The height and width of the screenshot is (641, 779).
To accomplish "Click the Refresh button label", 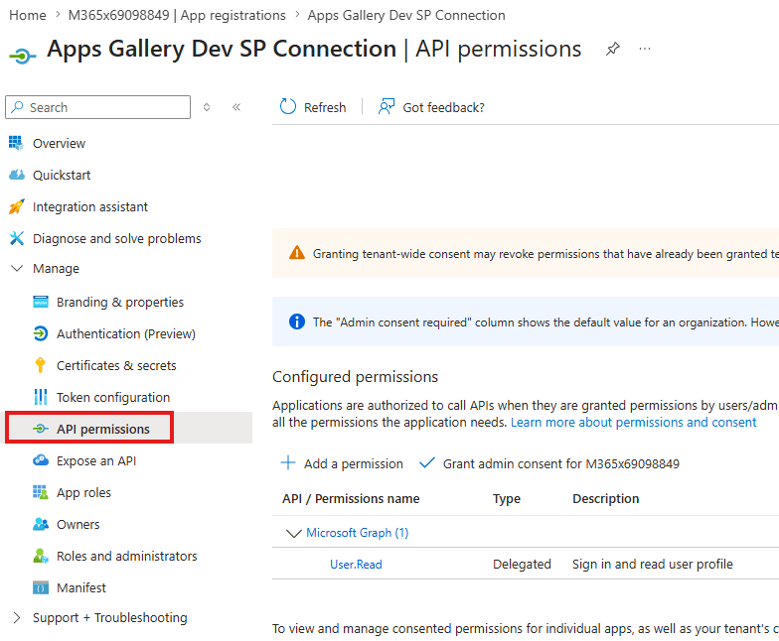I will click(x=325, y=107).
